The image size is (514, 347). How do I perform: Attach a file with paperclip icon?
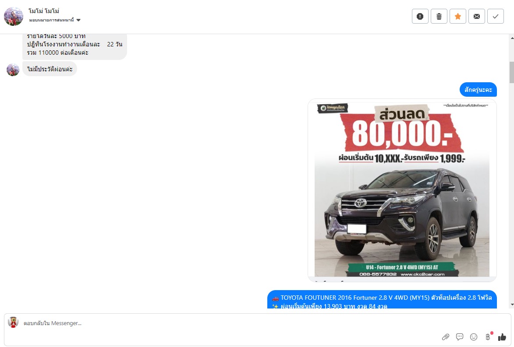446,337
